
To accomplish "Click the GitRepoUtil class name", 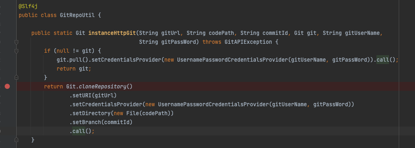I will tap(77, 15).
